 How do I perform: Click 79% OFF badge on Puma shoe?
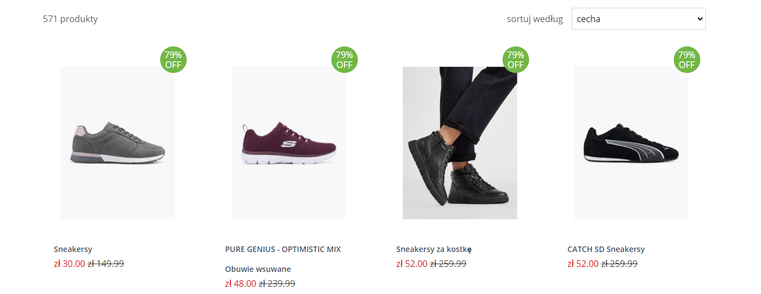[686, 60]
